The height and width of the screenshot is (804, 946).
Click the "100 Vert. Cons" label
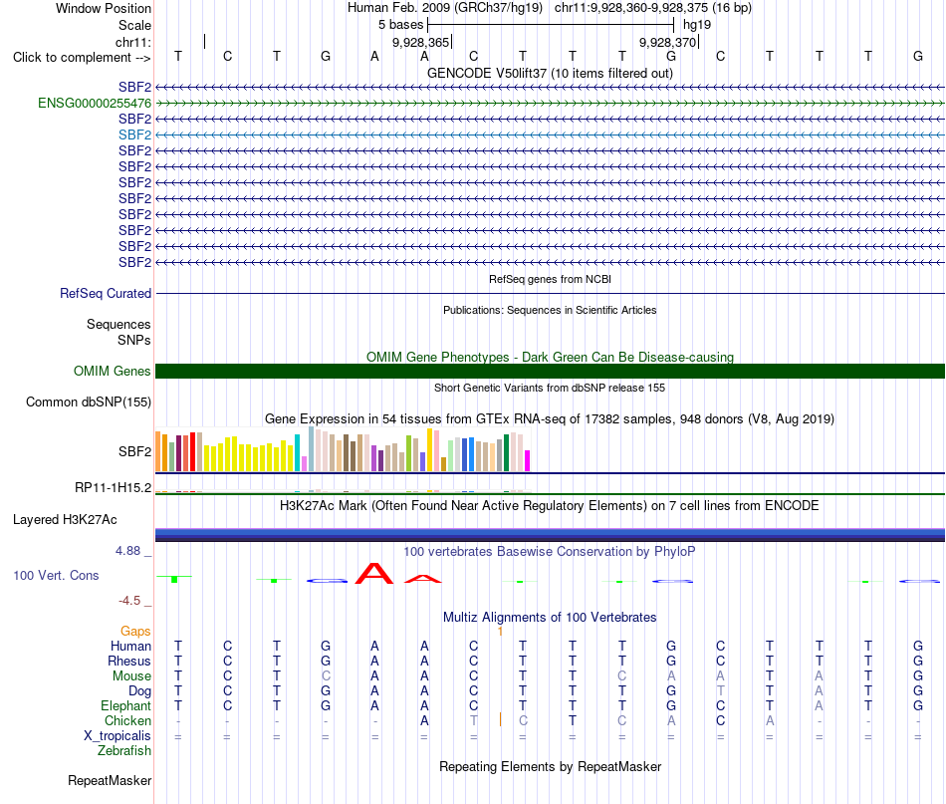coord(56,575)
